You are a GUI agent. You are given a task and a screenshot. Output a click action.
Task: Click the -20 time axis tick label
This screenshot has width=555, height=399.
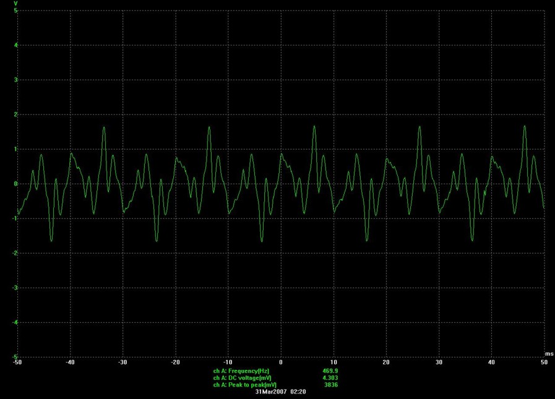coord(175,362)
